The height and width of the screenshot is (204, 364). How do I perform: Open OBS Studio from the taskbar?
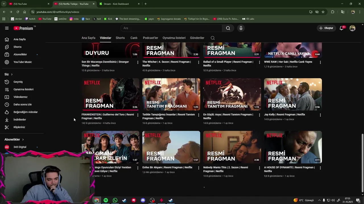[152, 200]
